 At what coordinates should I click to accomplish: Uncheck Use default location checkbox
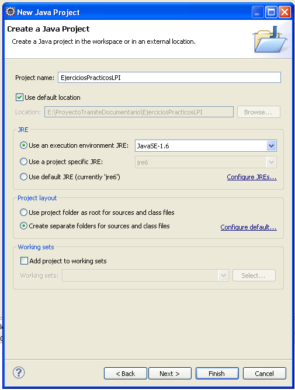(20, 97)
